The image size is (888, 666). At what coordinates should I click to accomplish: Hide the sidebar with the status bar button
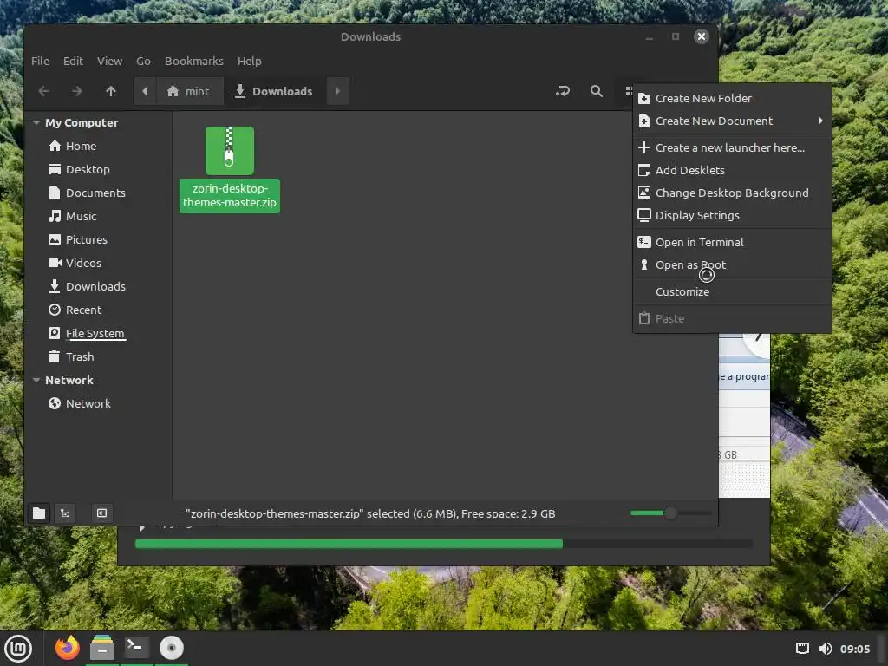point(102,513)
